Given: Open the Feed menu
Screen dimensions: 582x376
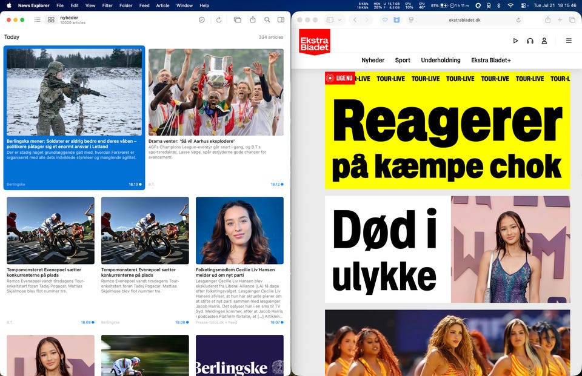Looking at the screenshot, I should (x=144, y=5).
